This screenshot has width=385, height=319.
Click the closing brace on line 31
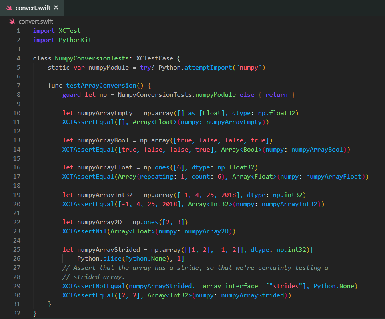tap(50, 304)
